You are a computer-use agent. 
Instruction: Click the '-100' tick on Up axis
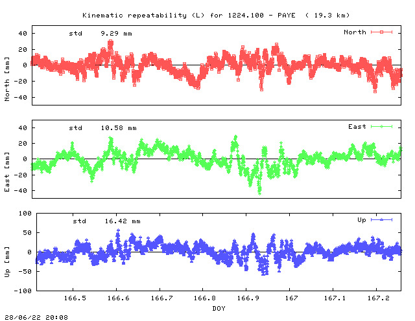[23, 291]
